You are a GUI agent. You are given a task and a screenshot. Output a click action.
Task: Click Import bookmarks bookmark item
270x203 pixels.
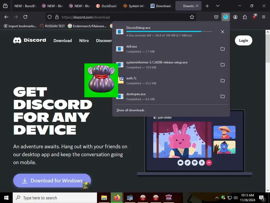click(x=20, y=26)
